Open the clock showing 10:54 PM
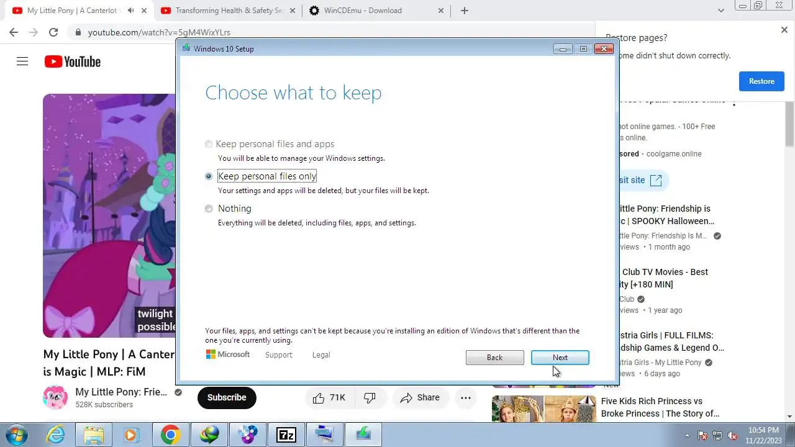Screen dimensions: 795x447 coord(763,435)
